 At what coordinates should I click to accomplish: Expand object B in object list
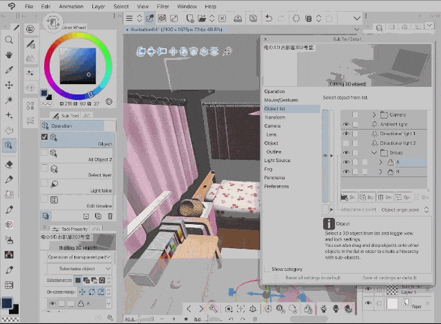point(380,172)
